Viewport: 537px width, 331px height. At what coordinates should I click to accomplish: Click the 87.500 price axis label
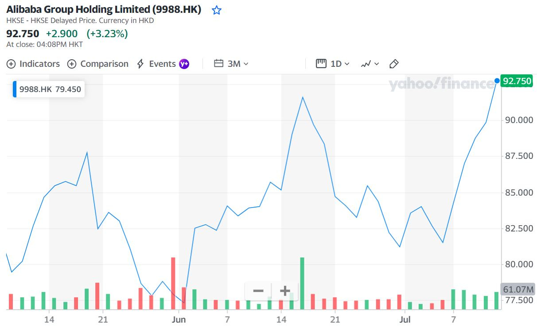[x=519, y=156]
